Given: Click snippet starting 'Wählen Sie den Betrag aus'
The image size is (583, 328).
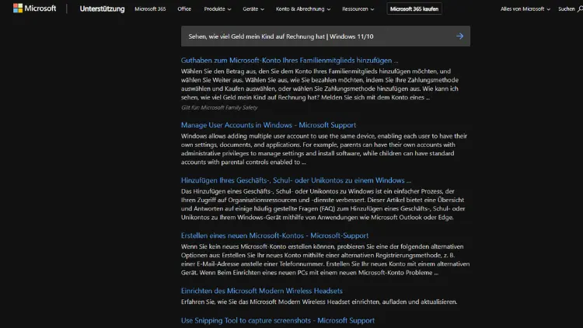Looking at the screenshot, I should pos(319,85).
